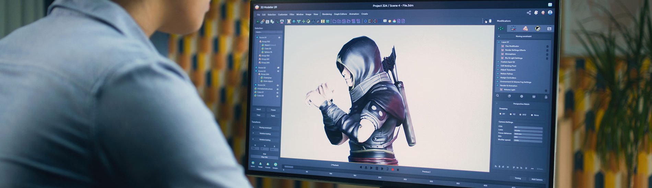
Task: Click the red record button
Action: (x=393, y=169)
